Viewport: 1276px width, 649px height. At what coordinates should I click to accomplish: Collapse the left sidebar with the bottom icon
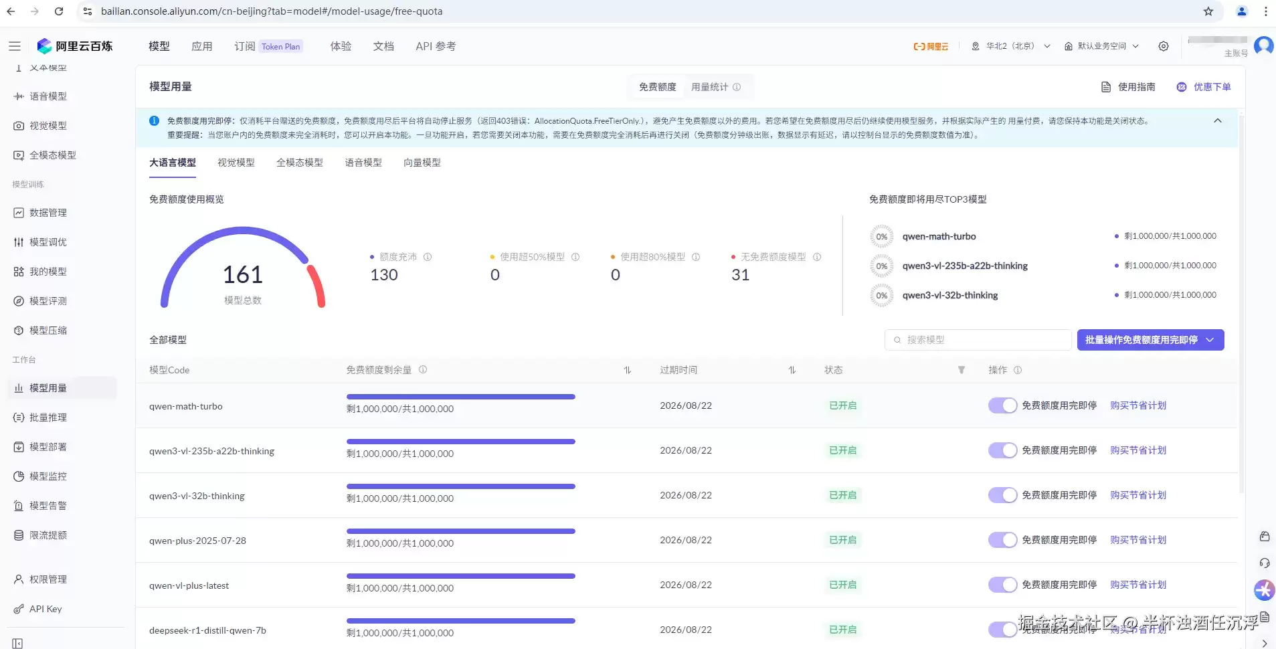[x=17, y=643]
